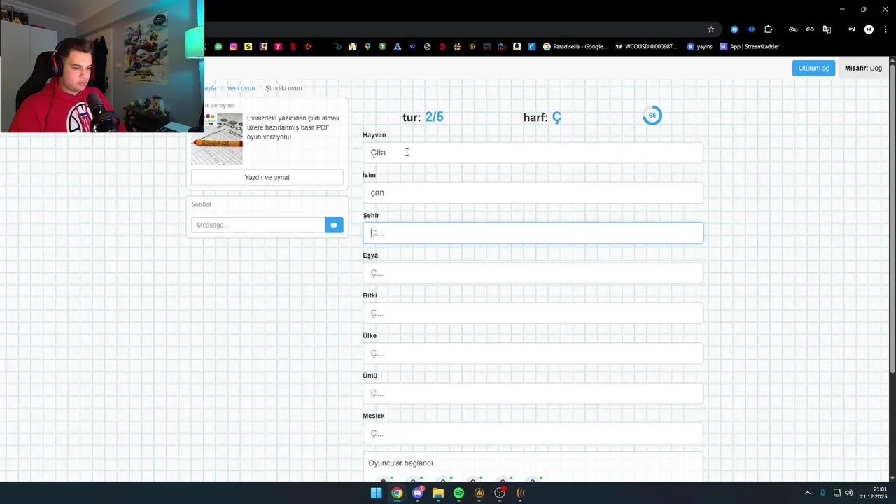The width and height of the screenshot is (896, 504).
Task: Open the Paradiselia Google bookmark
Action: [x=575, y=47]
